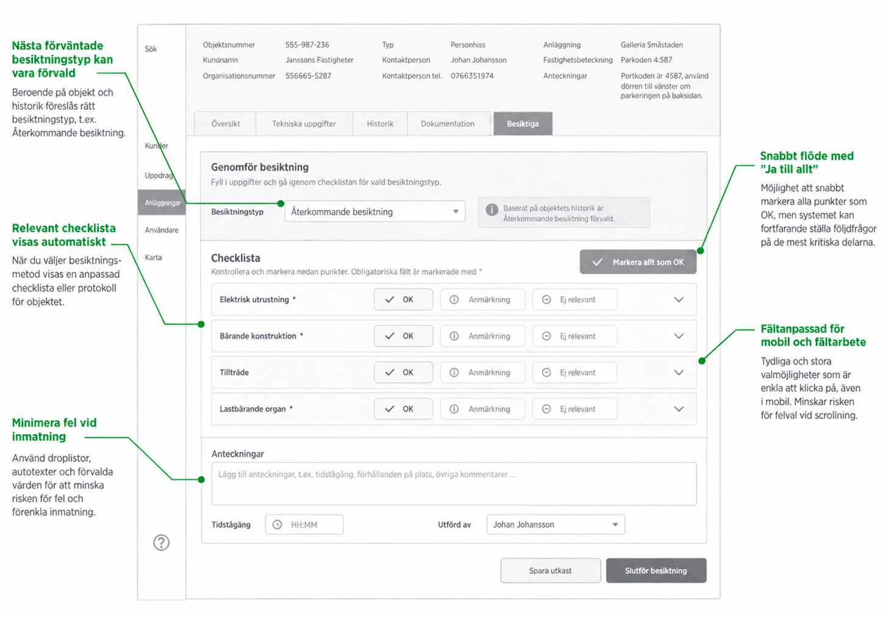Open the Historik tab
This screenshot has width=883, height=617.
(x=380, y=124)
